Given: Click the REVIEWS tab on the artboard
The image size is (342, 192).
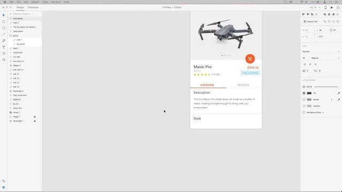Looking at the screenshot, I should click(x=243, y=85).
